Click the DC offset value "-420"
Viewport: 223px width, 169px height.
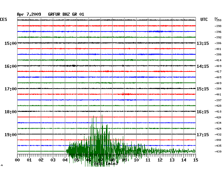coord(218,117)
